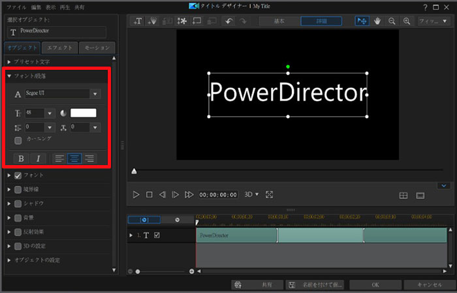Enable the 境界線 (border) checkbox
This screenshot has height=293, width=457.
click(18, 190)
